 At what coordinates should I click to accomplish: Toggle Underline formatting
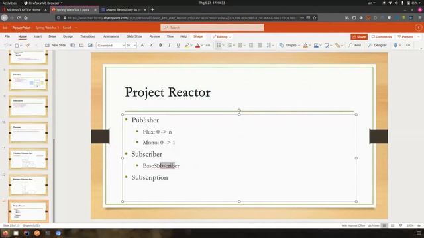(x=178, y=46)
